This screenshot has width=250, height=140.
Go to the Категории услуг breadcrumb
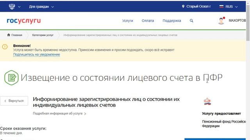click(43, 35)
